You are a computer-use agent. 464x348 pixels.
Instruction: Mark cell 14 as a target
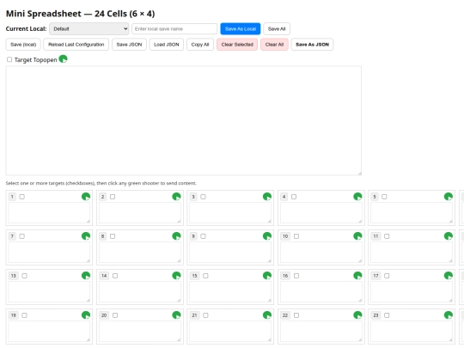(115, 276)
